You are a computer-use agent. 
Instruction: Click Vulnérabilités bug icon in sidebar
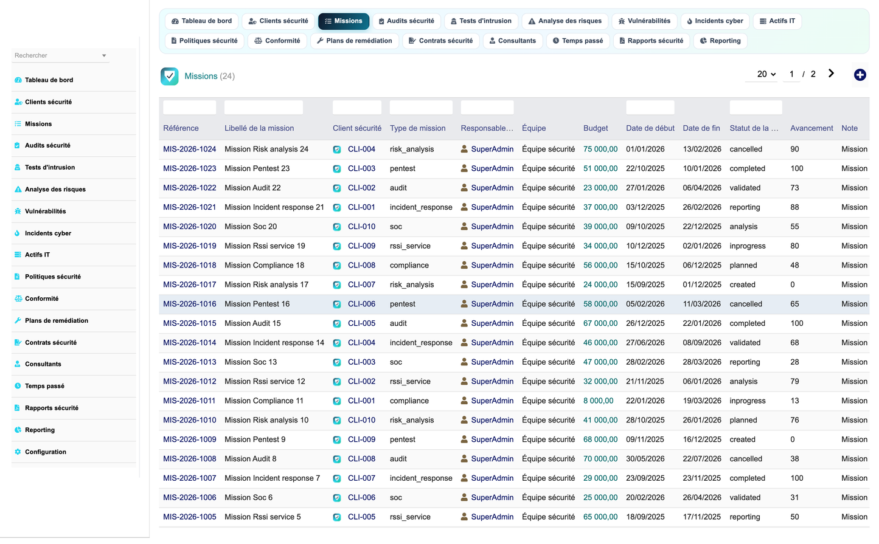tap(18, 211)
